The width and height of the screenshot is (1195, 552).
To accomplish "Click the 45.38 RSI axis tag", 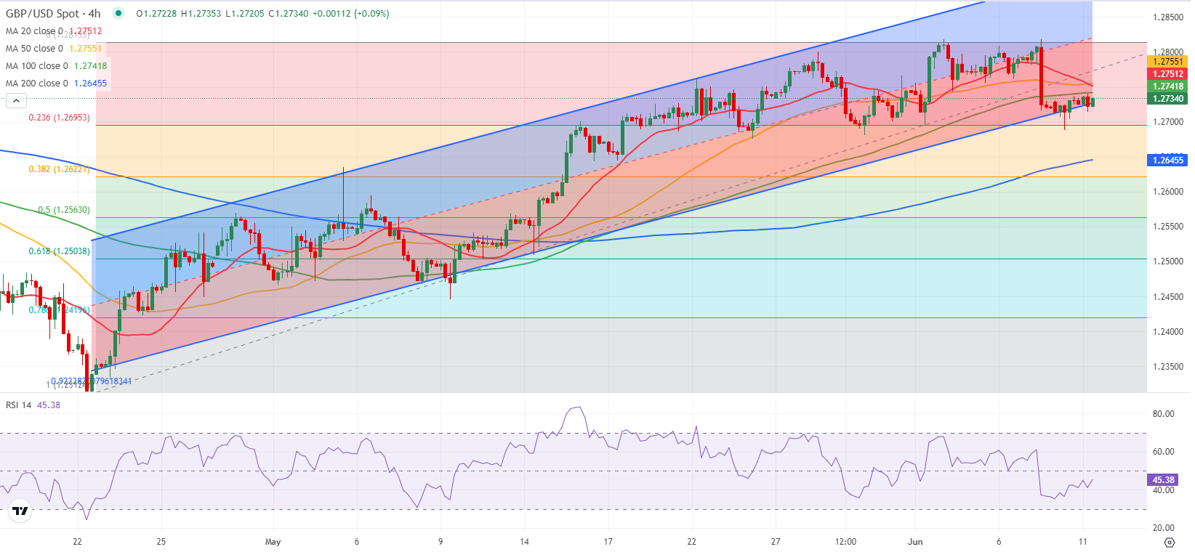I will (1164, 480).
